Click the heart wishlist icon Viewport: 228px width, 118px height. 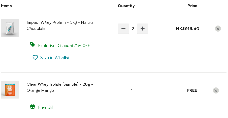(x=35, y=57)
